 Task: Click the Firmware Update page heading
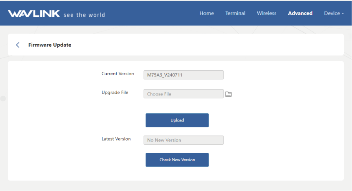[x=50, y=45]
